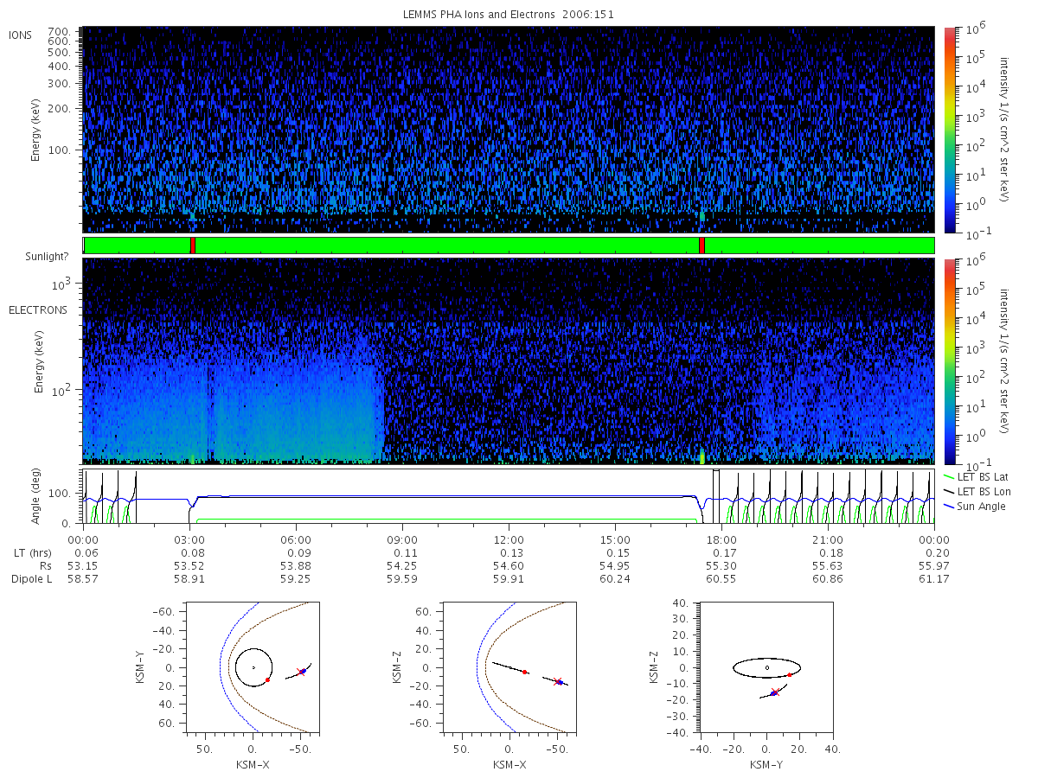Image resolution: width=1038 pixels, height=778 pixels.
Task: Click the red cross marker in KSM-X/KSM-Y plot
Action: click(x=300, y=672)
